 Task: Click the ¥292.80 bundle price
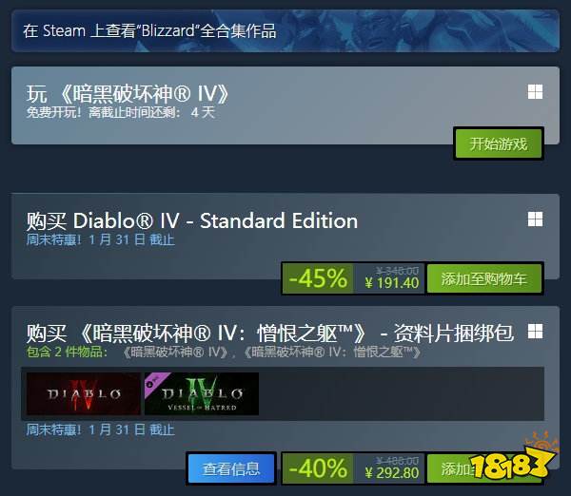(392, 473)
